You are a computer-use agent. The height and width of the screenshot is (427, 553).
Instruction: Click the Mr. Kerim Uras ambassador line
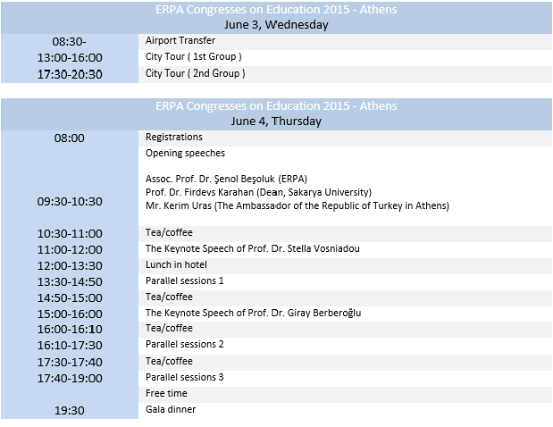click(297, 205)
